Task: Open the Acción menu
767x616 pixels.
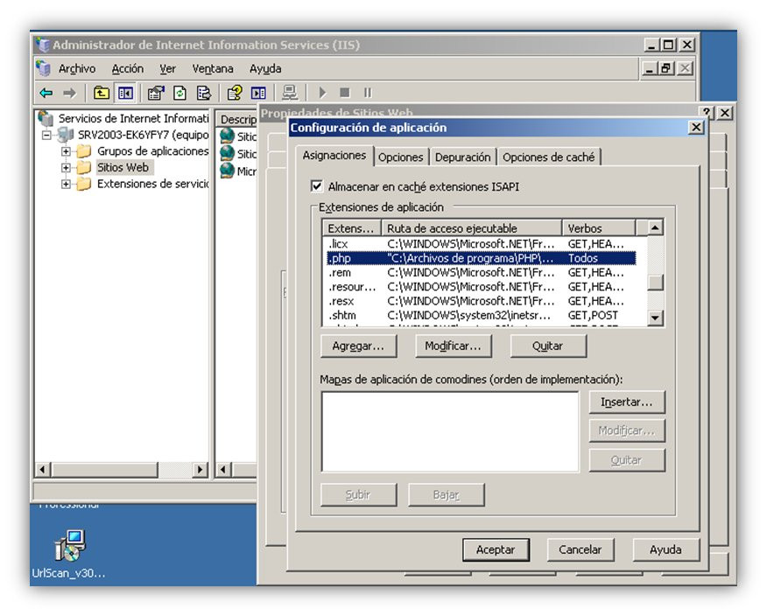Action: (128, 68)
